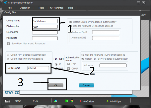
Task: Select Use the following PDP server address
Action: 83,55
